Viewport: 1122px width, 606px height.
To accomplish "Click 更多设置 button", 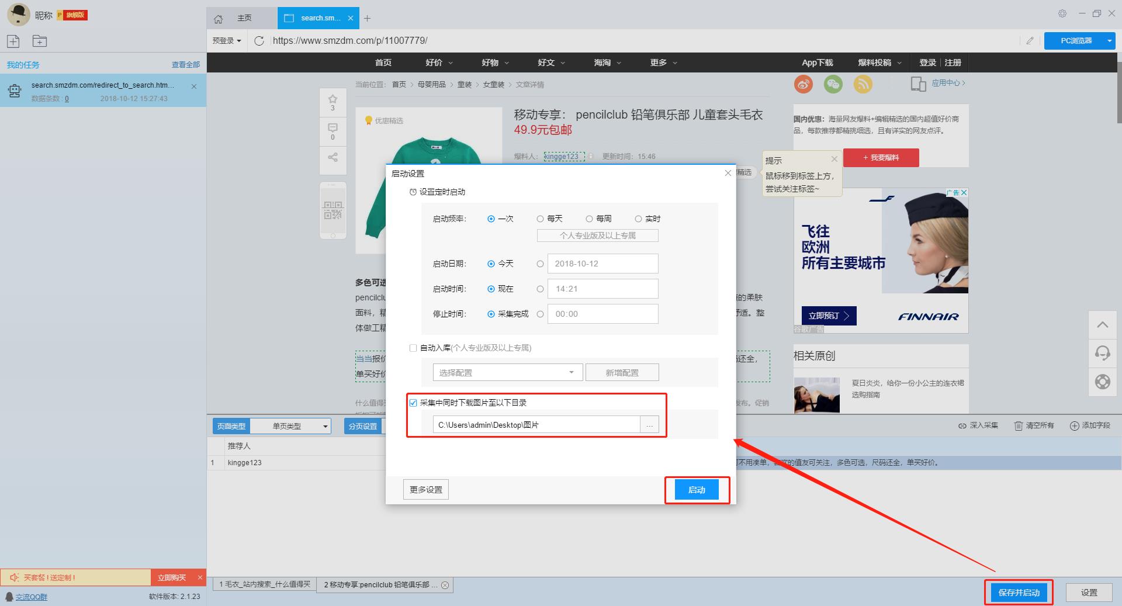I will click(426, 490).
